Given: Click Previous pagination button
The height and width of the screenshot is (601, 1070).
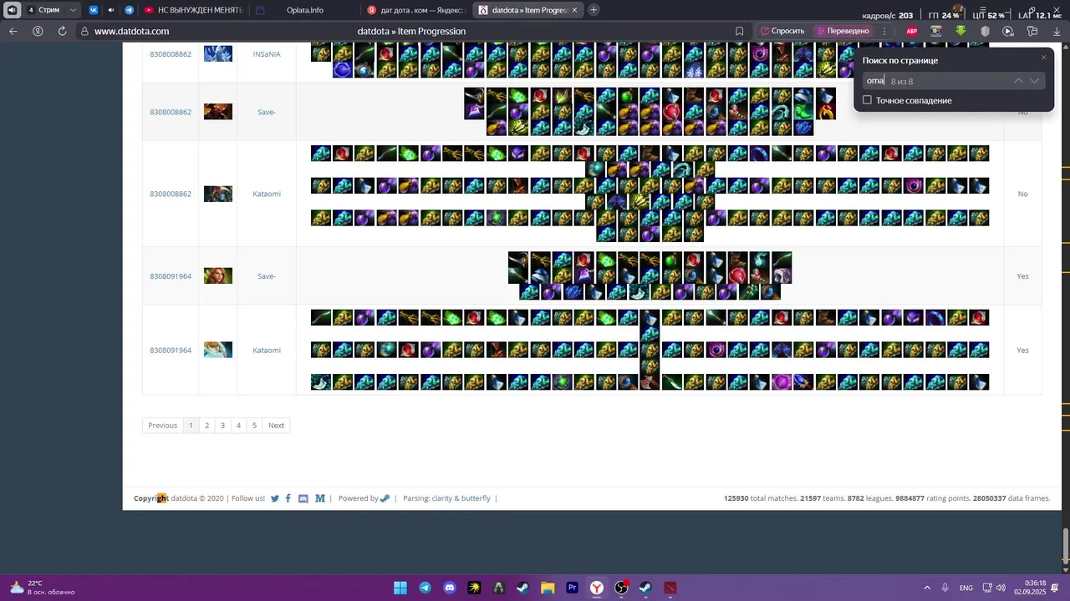Looking at the screenshot, I should [162, 426].
